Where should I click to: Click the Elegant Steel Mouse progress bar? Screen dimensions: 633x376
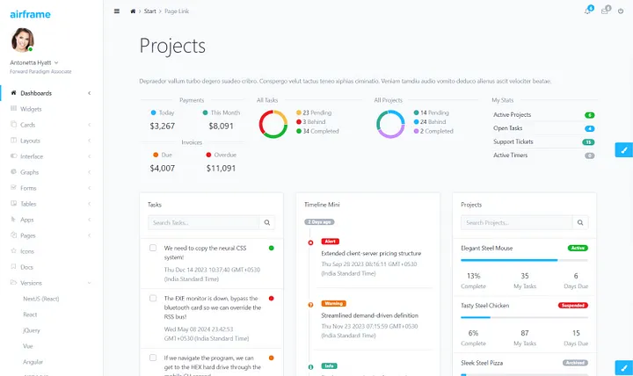point(524,260)
